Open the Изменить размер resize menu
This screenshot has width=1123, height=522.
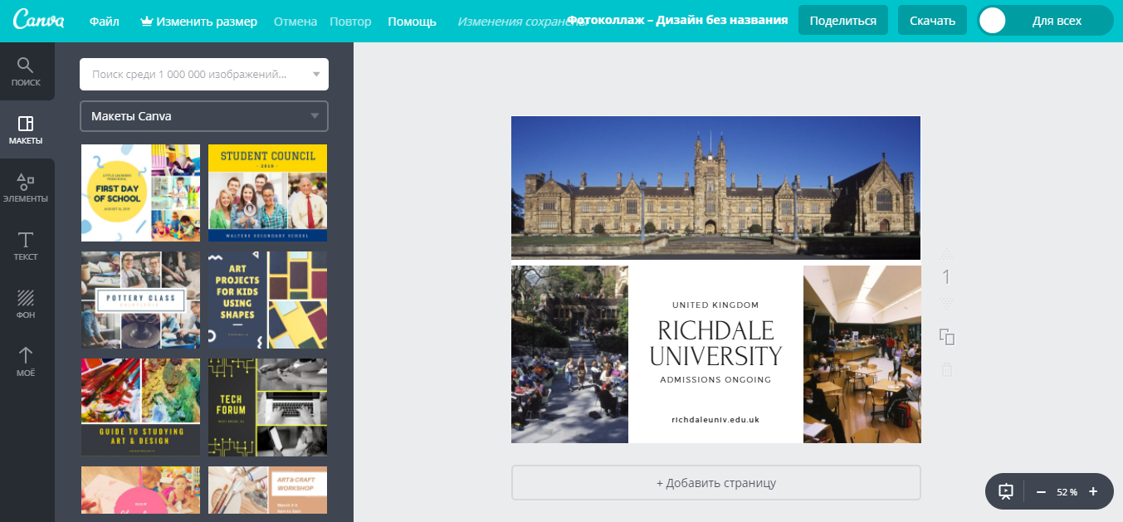click(198, 21)
